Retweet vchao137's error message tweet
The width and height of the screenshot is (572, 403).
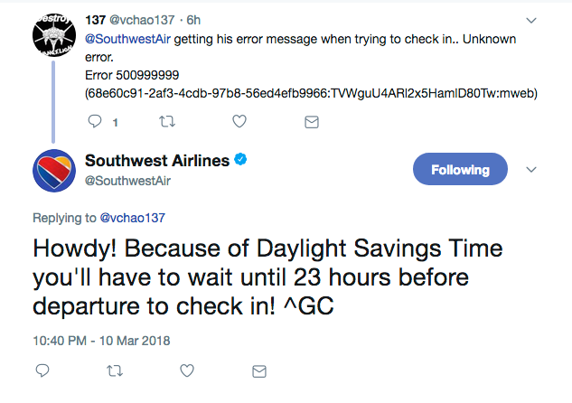(x=165, y=120)
